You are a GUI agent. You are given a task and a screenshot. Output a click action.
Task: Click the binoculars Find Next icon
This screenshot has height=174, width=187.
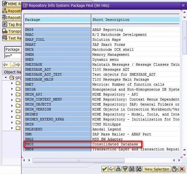(x=139, y=169)
